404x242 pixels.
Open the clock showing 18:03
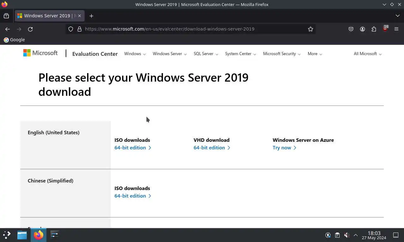(374, 235)
